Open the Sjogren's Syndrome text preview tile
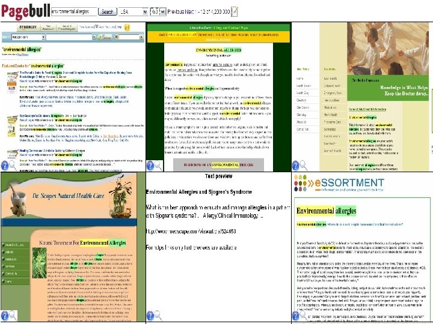 (x=218, y=247)
